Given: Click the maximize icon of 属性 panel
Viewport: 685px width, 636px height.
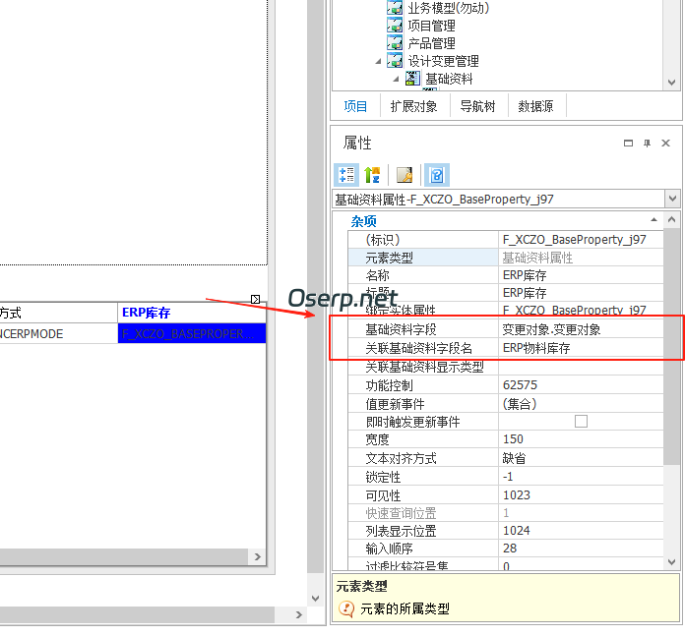Looking at the screenshot, I should click(x=628, y=144).
